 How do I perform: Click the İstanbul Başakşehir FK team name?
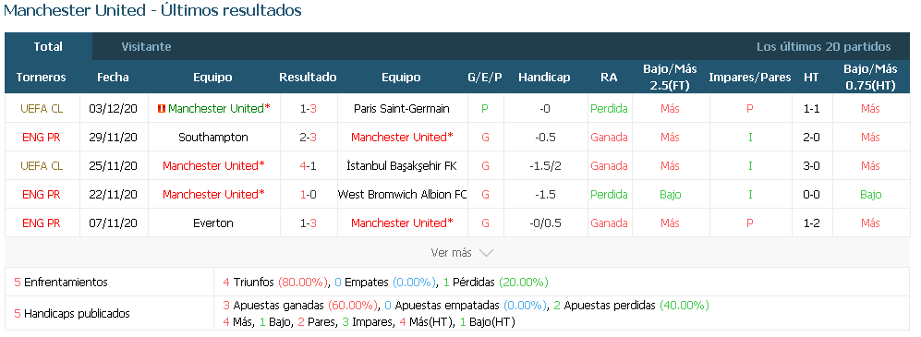(x=402, y=166)
